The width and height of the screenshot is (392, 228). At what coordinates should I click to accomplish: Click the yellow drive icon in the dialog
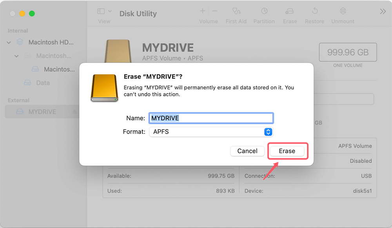point(103,87)
